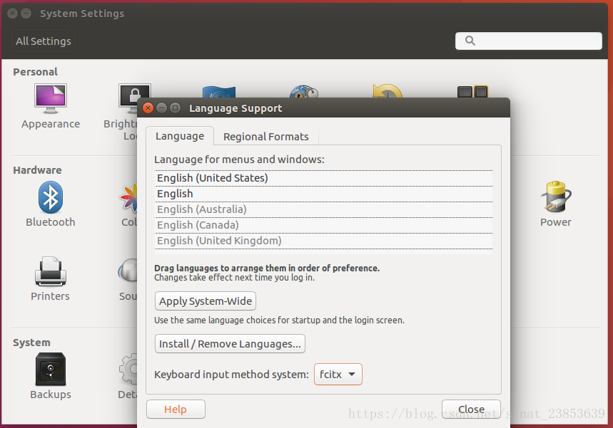613x428 pixels.
Task: Select English (United Kingdom) language entry
Action: click(323, 241)
